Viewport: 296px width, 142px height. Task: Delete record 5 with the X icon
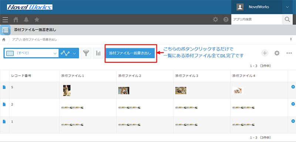[x=293, y=87]
